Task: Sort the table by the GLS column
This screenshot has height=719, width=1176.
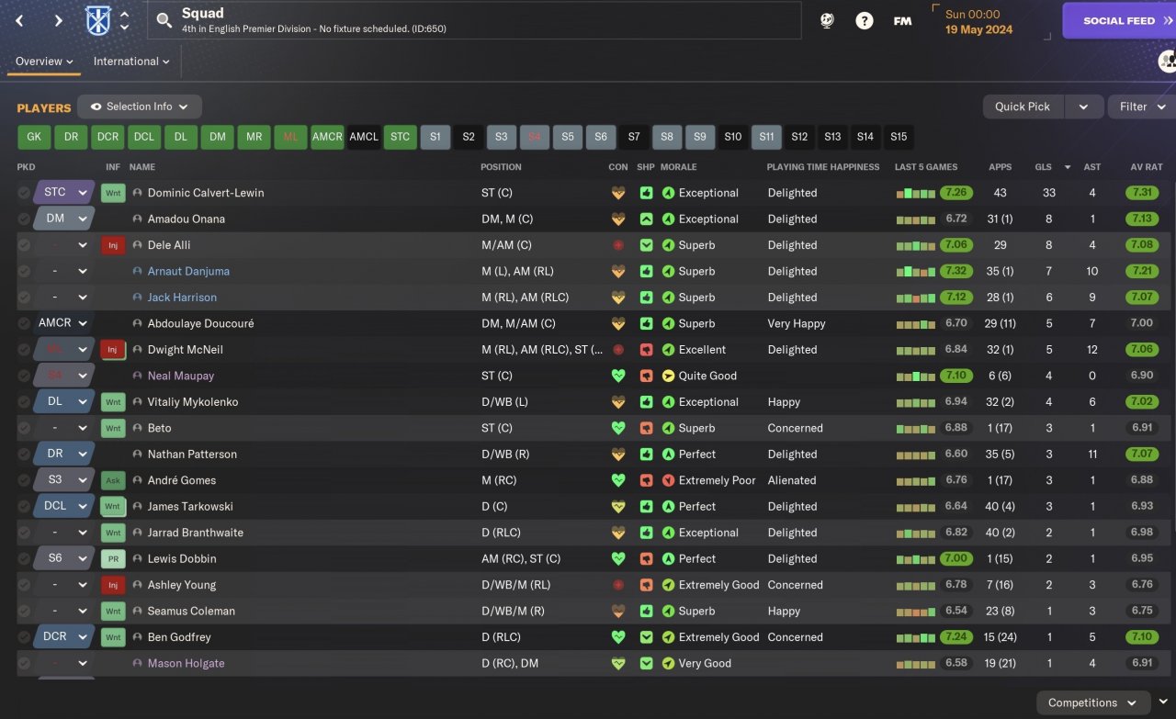Action: (1043, 167)
